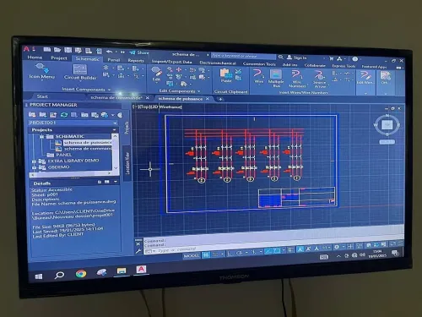The image size is (422, 317).
Task: Open the Conversion Tools tab
Action: 259,63
